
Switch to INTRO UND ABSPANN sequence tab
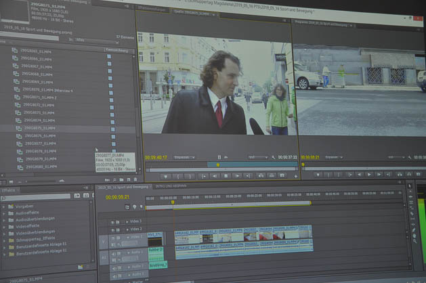(171, 186)
